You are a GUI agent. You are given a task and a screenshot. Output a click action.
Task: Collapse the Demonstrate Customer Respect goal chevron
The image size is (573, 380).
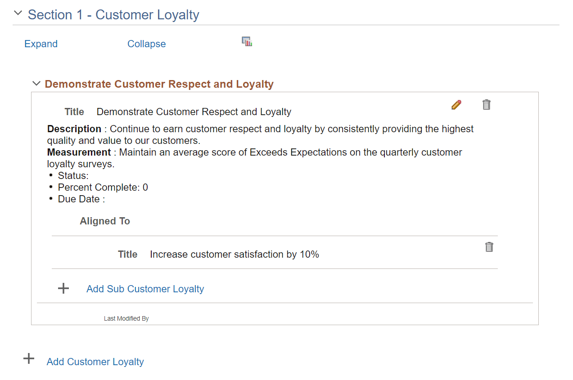[36, 84]
